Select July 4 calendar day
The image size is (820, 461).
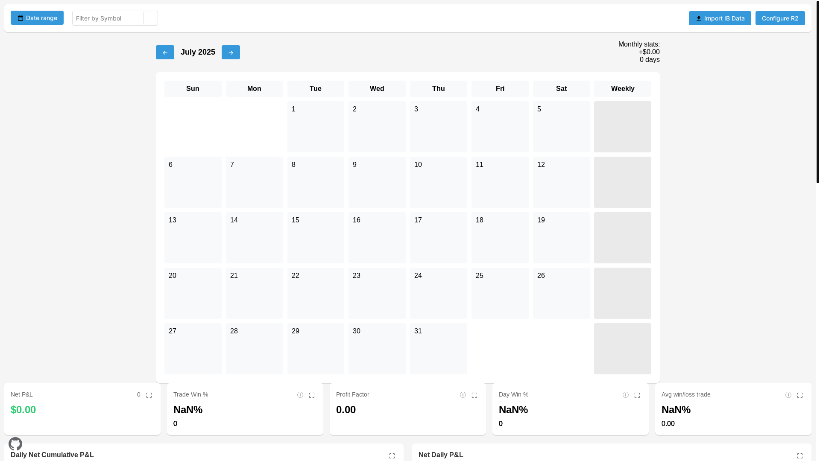[x=500, y=127]
